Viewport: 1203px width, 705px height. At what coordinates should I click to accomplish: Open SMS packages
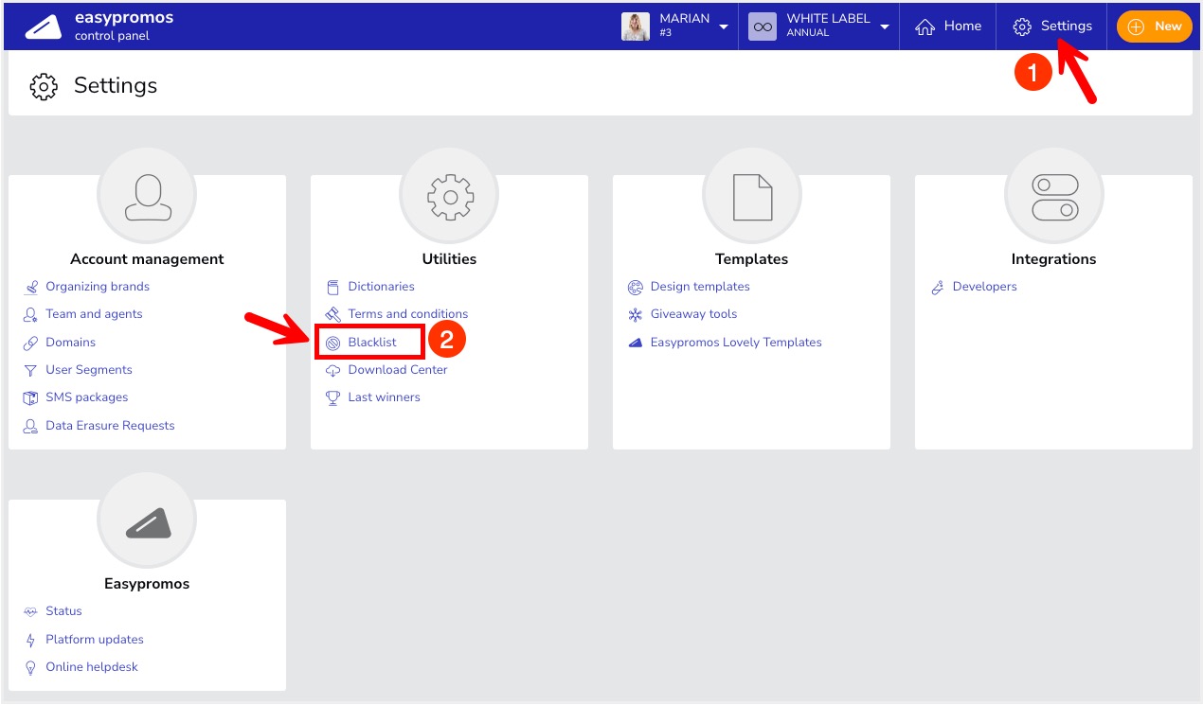point(87,397)
